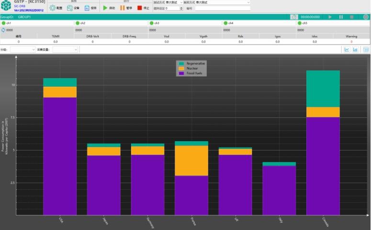Expand the 分组 group dropdown
This screenshot has width=371, height=230.
point(23,49)
